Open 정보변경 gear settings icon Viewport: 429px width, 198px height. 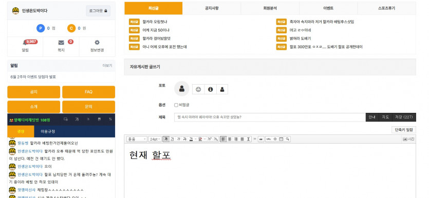click(x=97, y=43)
